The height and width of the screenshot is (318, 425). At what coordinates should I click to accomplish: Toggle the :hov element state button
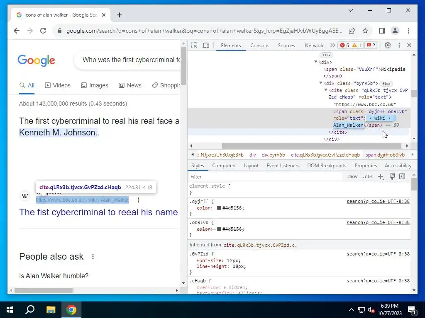point(352,176)
